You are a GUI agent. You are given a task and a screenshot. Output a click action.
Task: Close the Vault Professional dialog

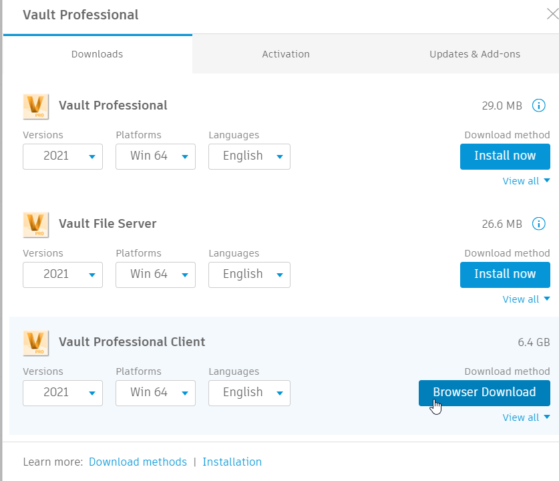(x=552, y=14)
